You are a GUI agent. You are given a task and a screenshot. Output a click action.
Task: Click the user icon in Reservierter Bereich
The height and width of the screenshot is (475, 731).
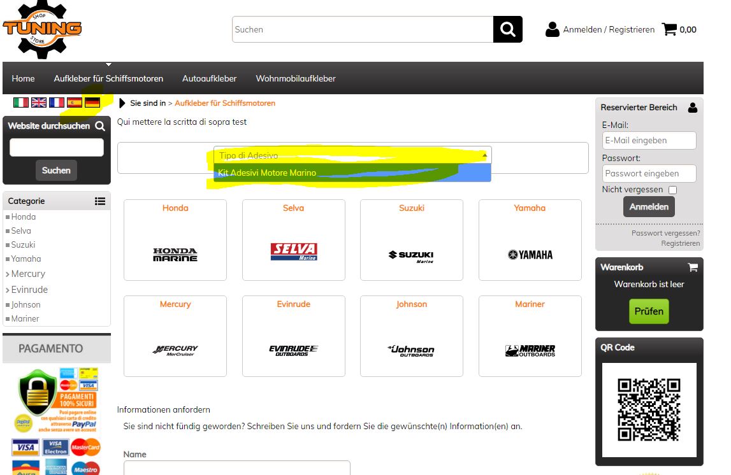click(x=693, y=108)
